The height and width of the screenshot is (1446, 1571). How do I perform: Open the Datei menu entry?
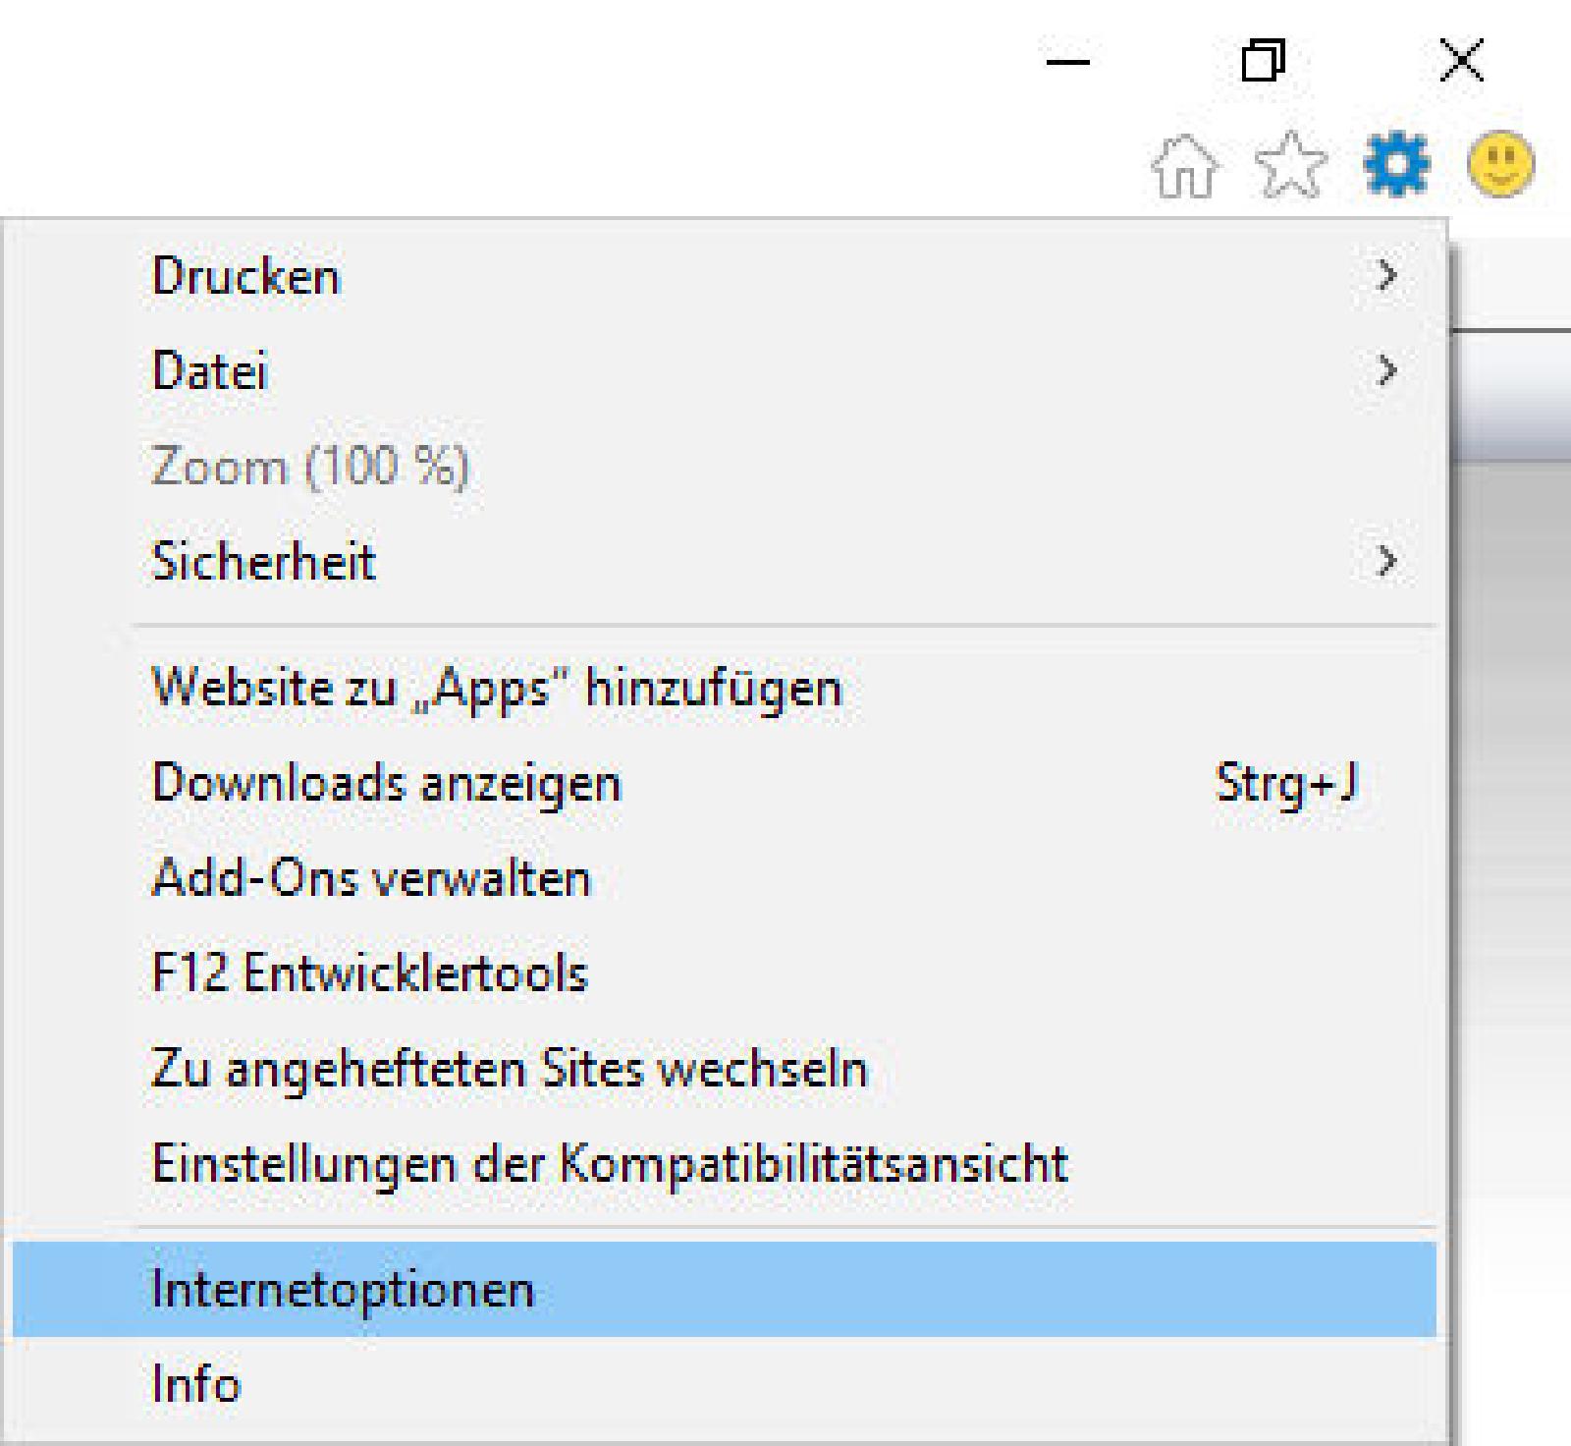tap(725, 371)
